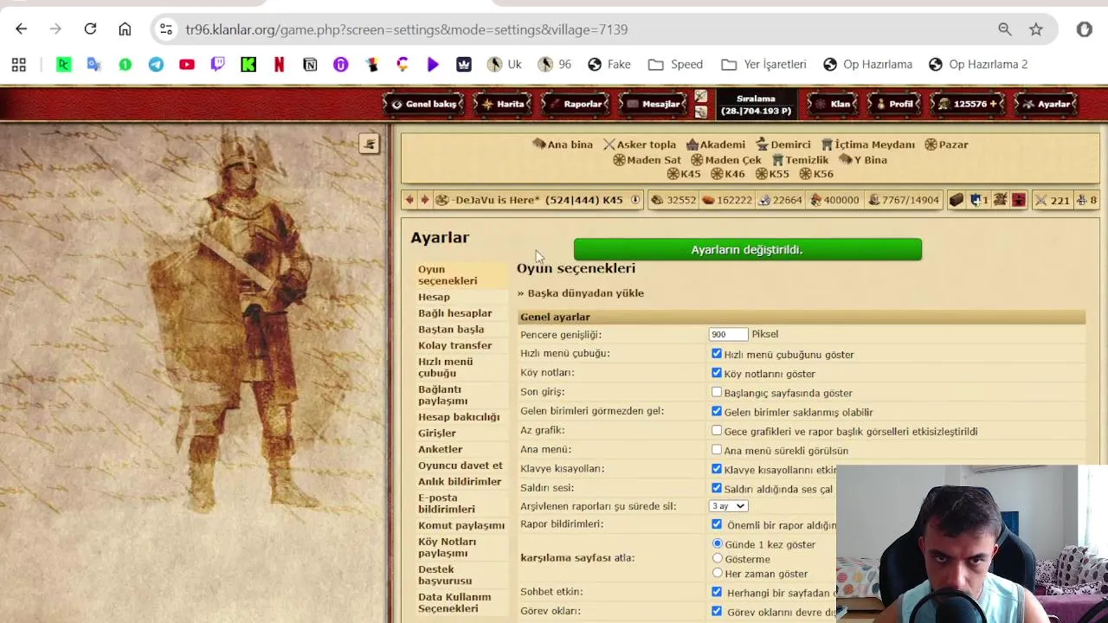The image size is (1108, 623).
Task: Open Bağlı hesaplar settings section
Action: click(x=454, y=313)
